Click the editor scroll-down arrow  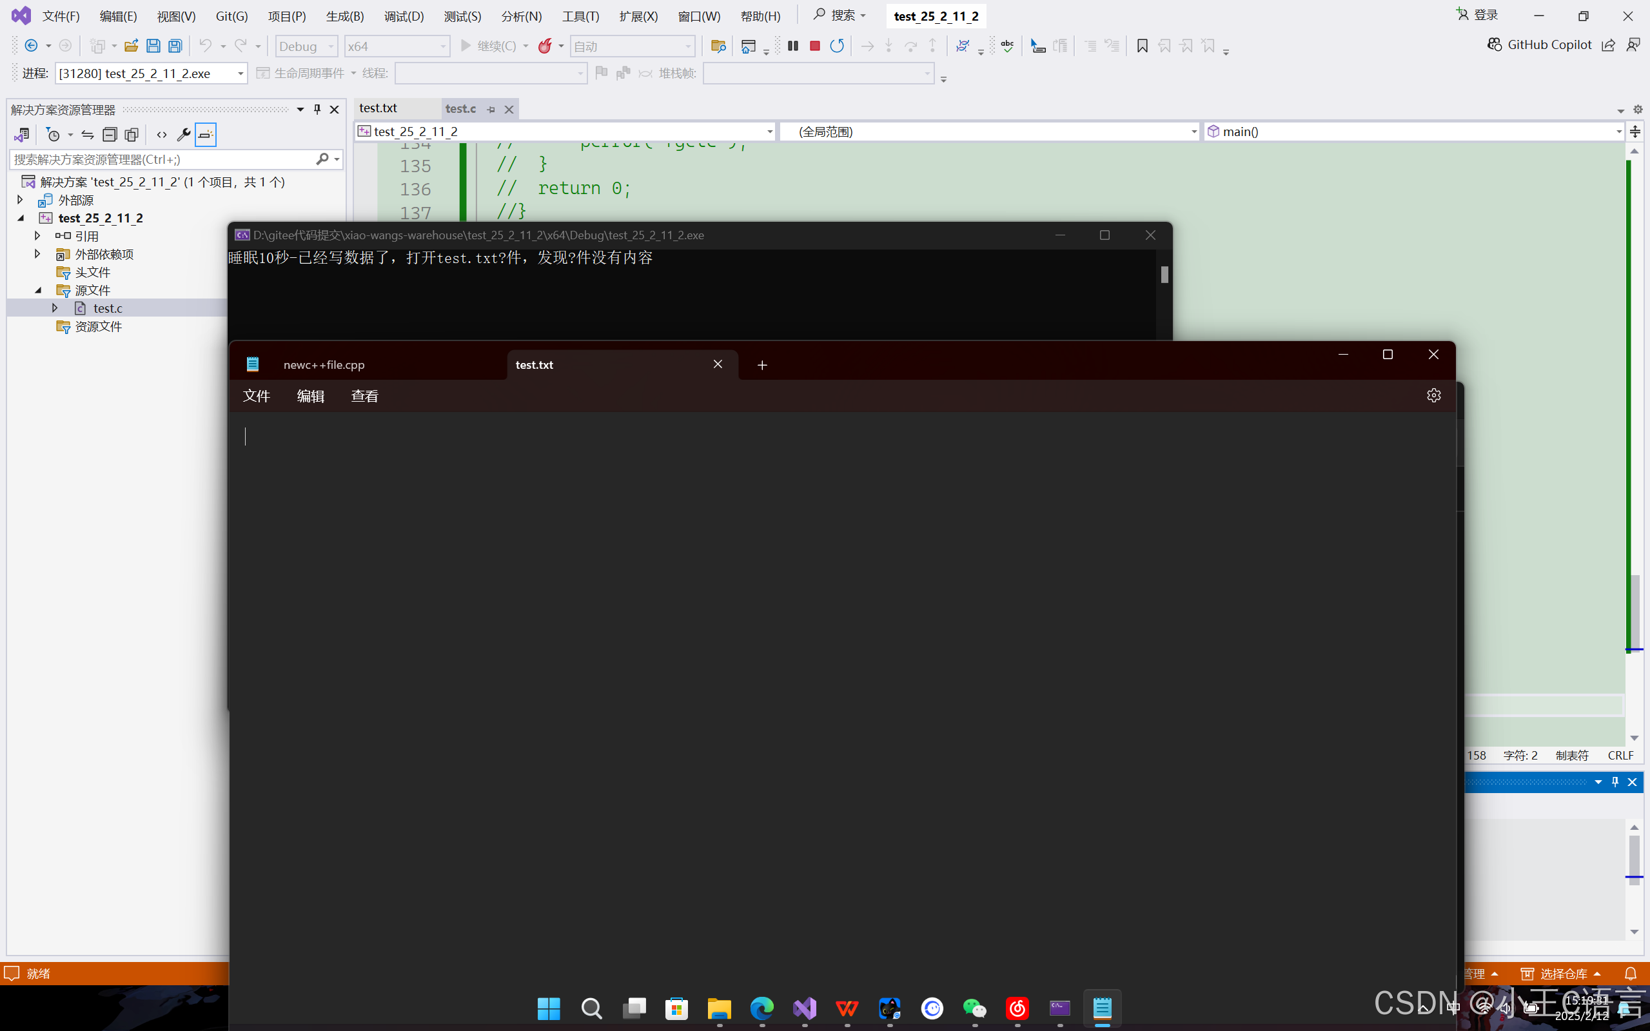click(1635, 738)
